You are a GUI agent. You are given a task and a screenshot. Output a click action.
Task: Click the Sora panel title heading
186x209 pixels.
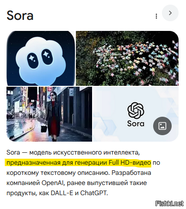pos(20,16)
